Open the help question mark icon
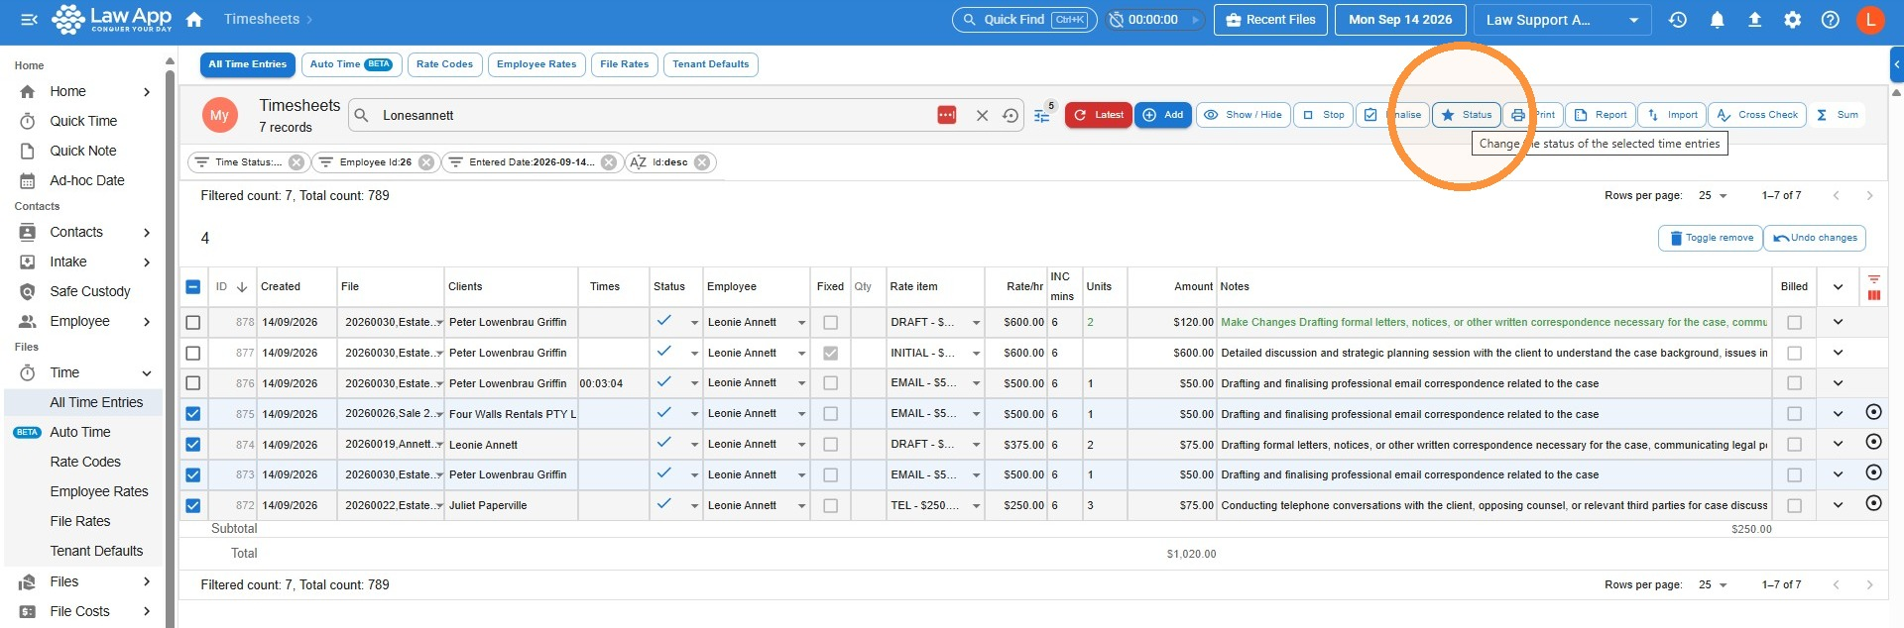This screenshot has width=1904, height=628. (x=1831, y=20)
